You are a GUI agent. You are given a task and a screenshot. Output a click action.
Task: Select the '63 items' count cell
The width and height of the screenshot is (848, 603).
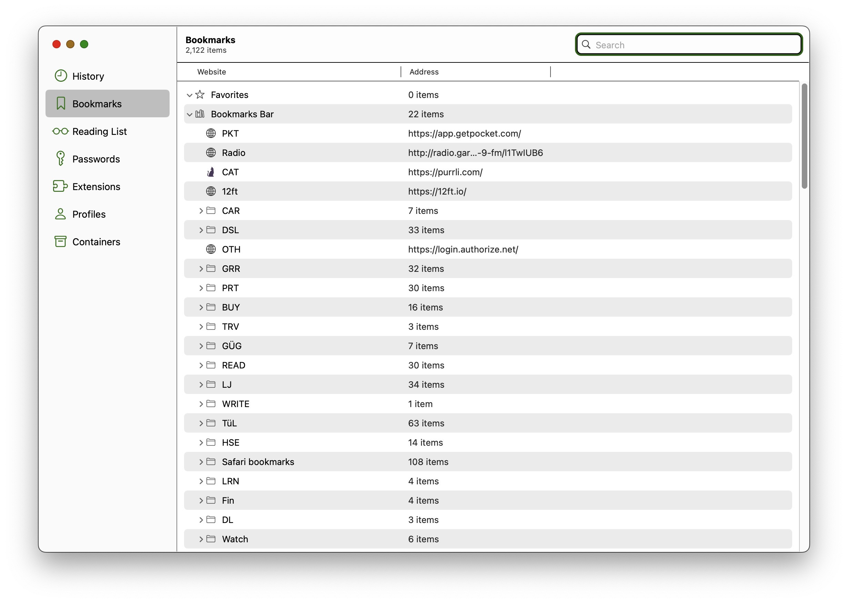(426, 423)
